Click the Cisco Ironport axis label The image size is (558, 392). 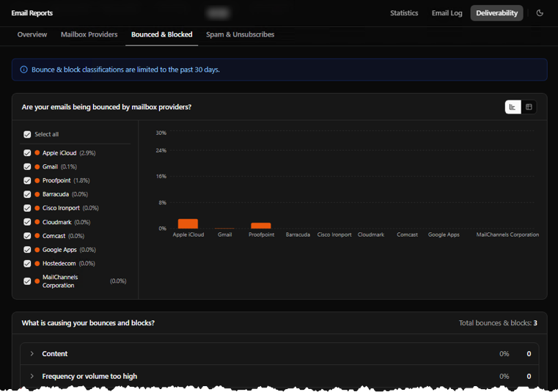[x=334, y=234]
